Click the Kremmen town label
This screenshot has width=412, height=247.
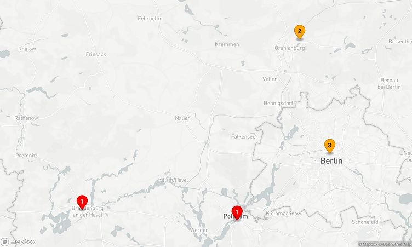(x=227, y=44)
